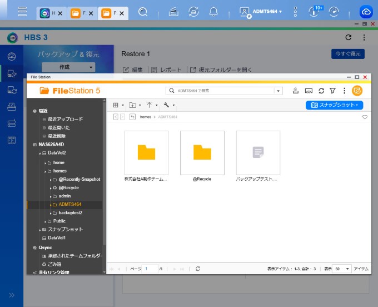Open the スナップショット blue dropdown button
The width and height of the screenshot is (378, 307).
(334, 105)
